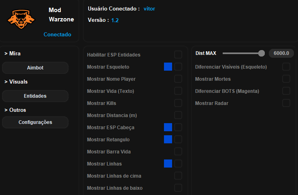Pick the Mostrar Esqueleto blue color swatch
Screen dimensions: 298x195
[x=168, y=67]
